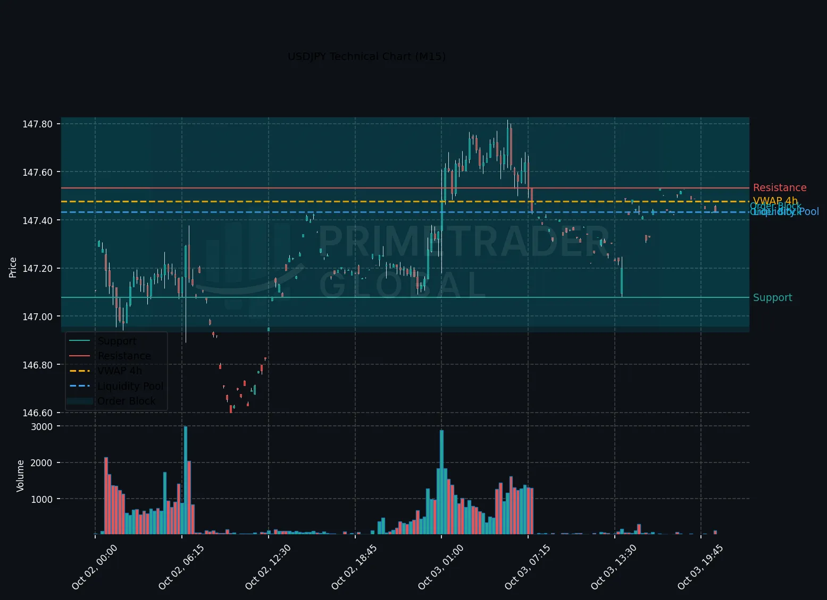827x600 pixels.
Task: Pick the Oct 02, 12:30 time label
Action: tap(268, 567)
